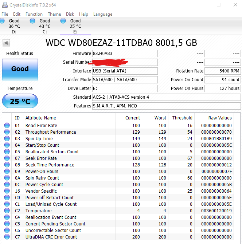The image size is (242, 244).
Task: Click status orb for Reallocated Sectors Count
Action: (x=7, y=151)
